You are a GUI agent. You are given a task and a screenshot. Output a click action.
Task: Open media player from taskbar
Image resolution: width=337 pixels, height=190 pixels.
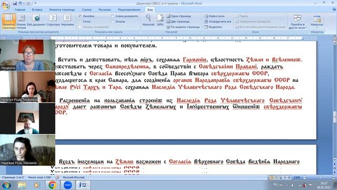(36, 185)
